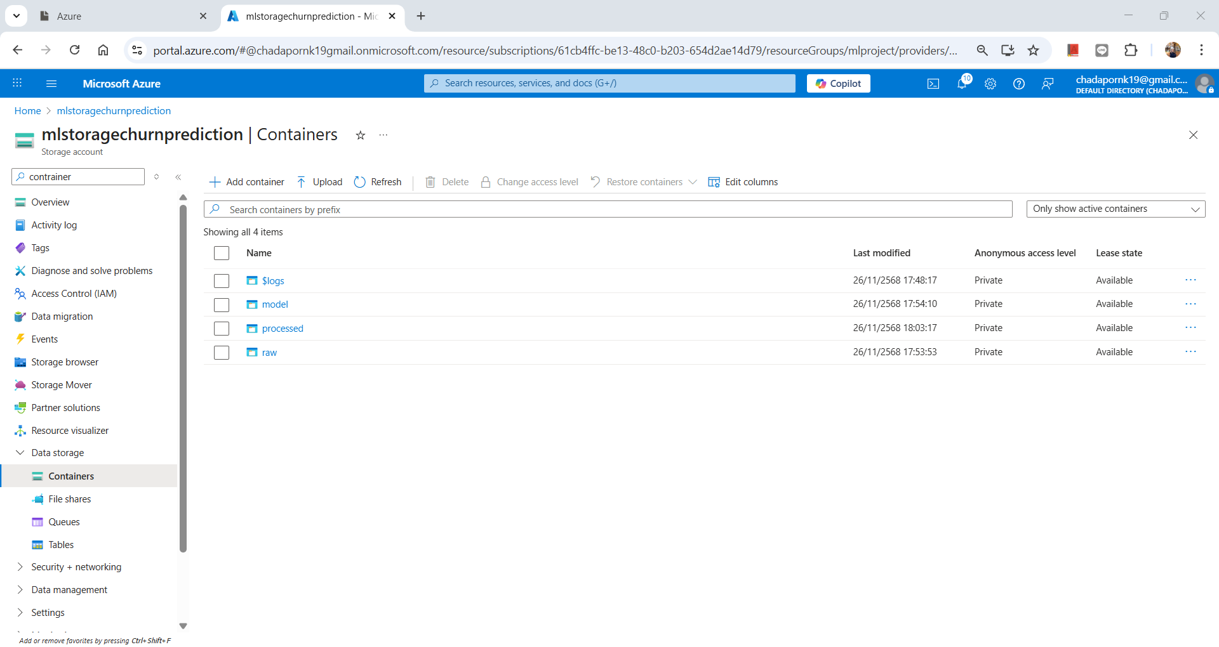This screenshot has width=1219, height=647.
Task: Go to Home breadcrumb link
Action: pyautogui.click(x=27, y=111)
